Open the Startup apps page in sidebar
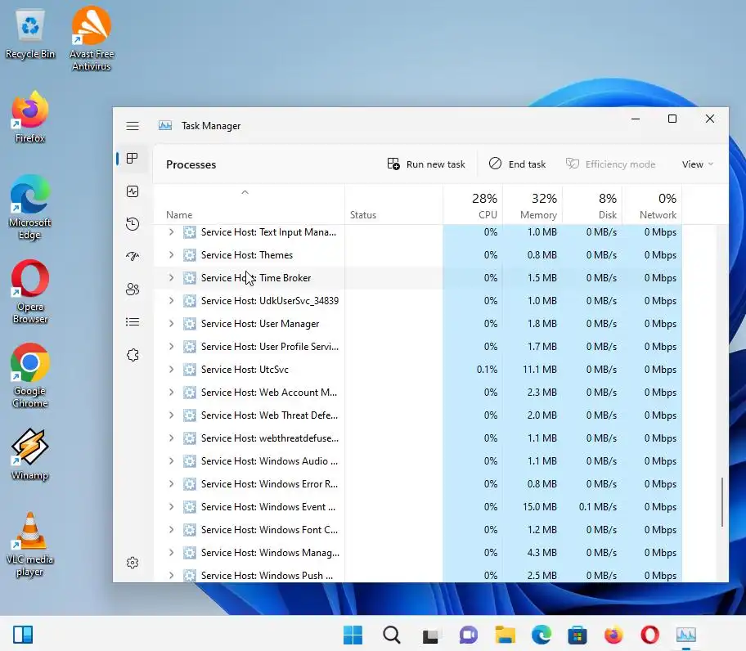The width and height of the screenshot is (746, 651). coord(133,256)
